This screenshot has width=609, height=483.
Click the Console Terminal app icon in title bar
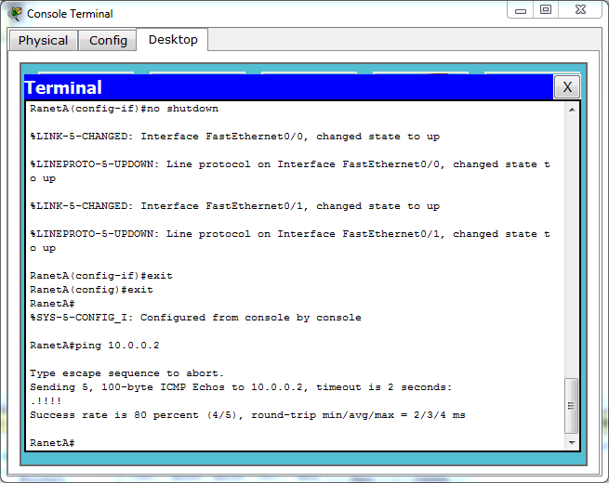(x=16, y=14)
